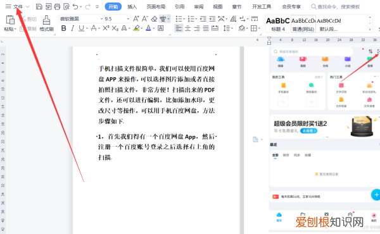
Task: Click the Underline U icon
Action: pos(81,28)
